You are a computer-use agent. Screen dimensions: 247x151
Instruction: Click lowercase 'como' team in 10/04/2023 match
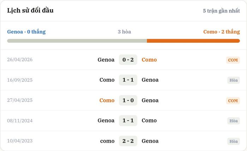(x=107, y=141)
